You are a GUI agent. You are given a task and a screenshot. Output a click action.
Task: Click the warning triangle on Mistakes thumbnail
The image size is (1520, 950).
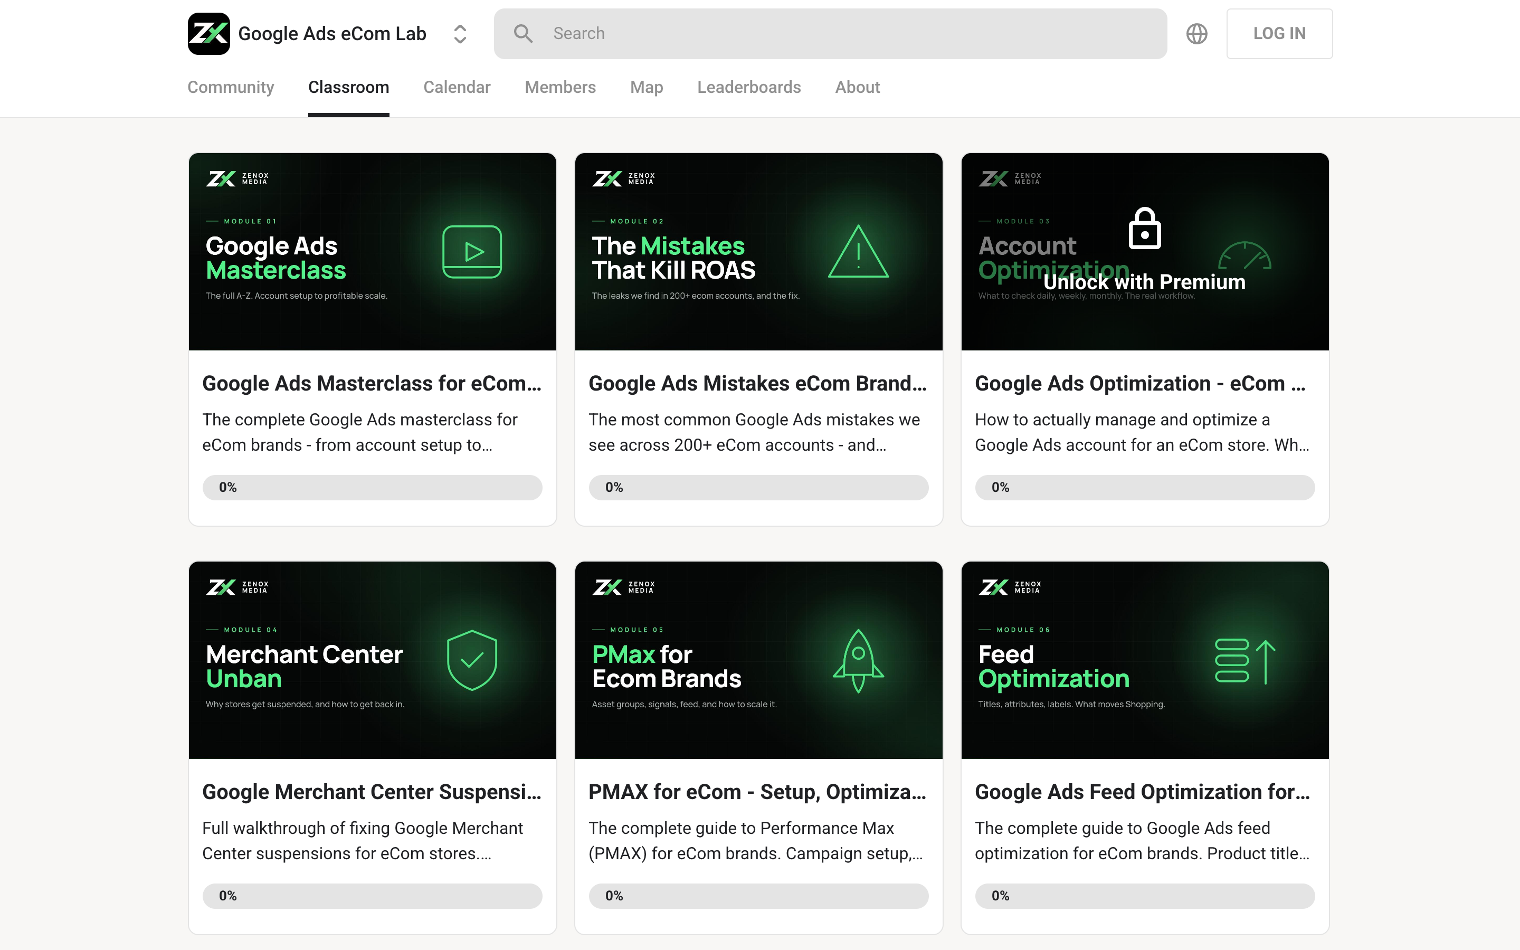point(858,251)
